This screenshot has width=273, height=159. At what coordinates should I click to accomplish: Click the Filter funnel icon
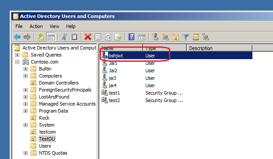pyautogui.click(x=185, y=37)
